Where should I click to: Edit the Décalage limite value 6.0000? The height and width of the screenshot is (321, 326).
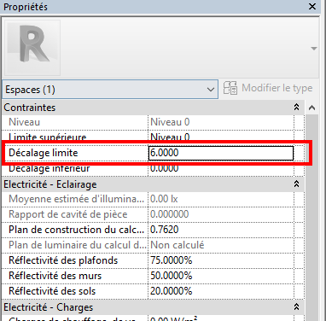tap(221, 153)
